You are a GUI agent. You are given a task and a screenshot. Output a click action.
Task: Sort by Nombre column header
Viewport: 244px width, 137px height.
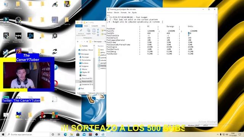tap(101, 46)
